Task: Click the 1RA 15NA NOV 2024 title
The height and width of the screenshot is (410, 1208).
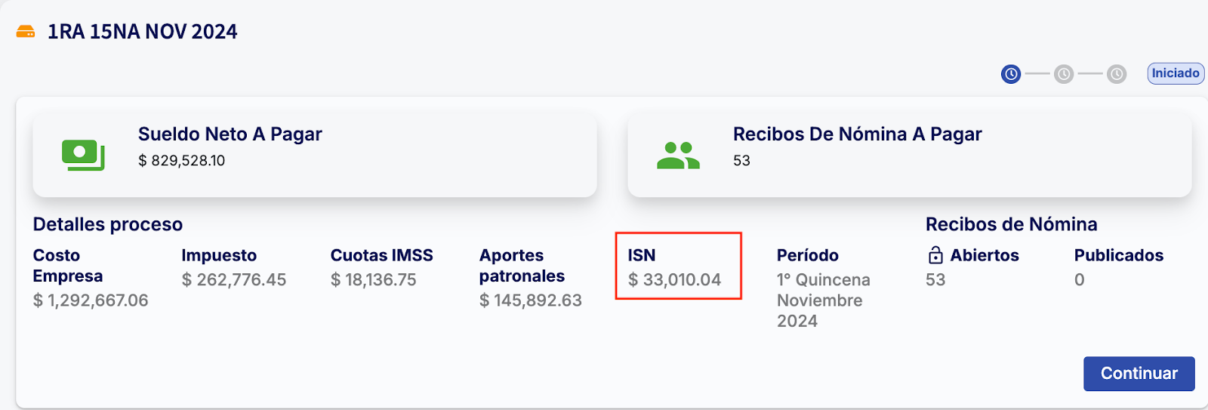Action: click(x=143, y=32)
